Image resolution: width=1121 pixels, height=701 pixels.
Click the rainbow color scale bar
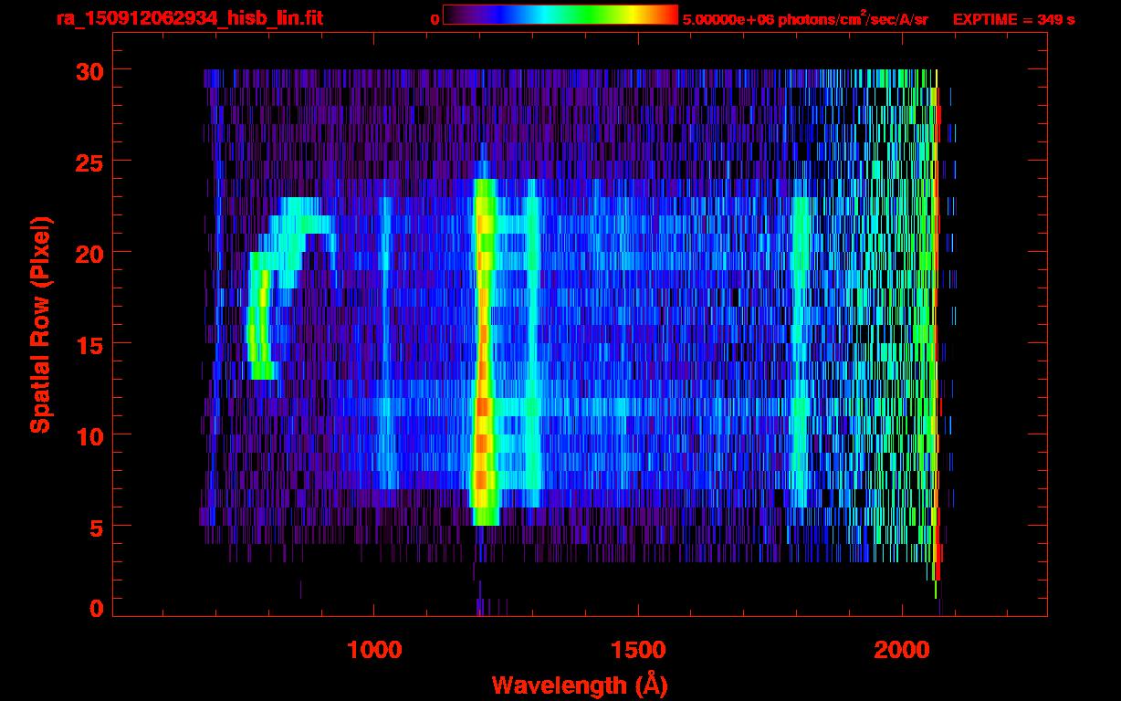(x=560, y=15)
